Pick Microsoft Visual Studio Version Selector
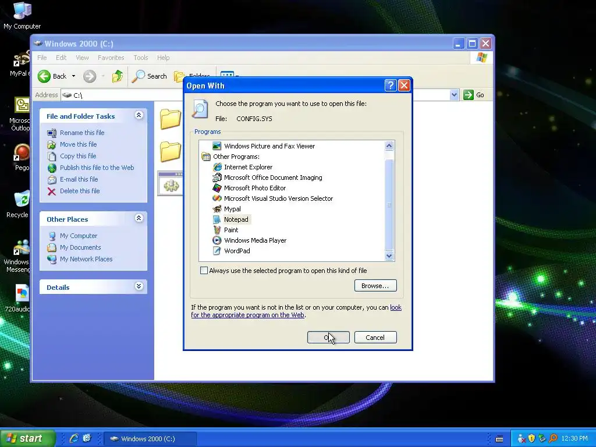Image resolution: width=596 pixels, height=447 pixels. click(272, 198)
